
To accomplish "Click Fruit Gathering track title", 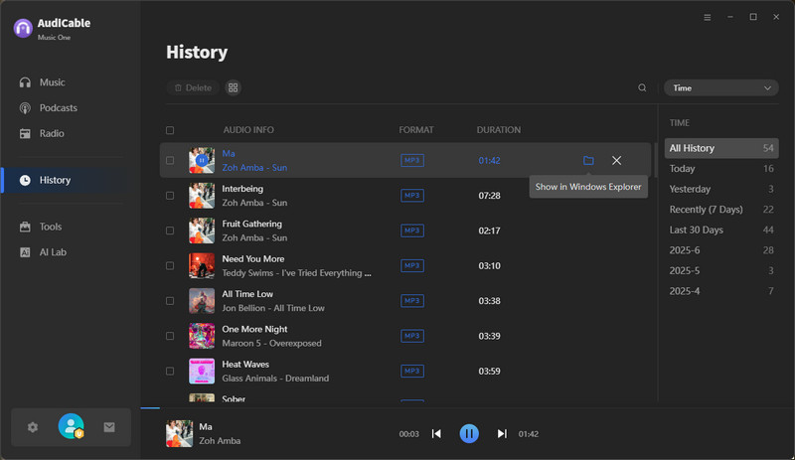I will (x=251, y=224).
